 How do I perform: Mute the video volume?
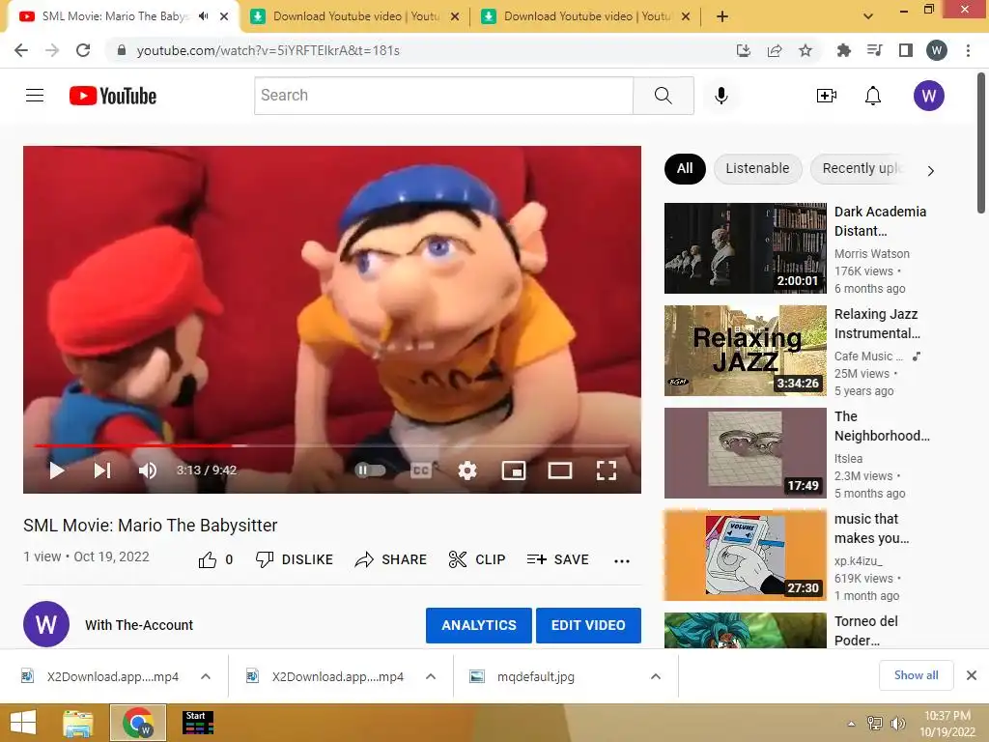[x=148, y=471]
